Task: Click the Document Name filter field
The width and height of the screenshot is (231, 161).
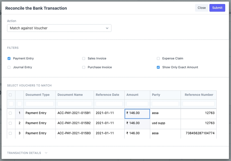Action: 74,104
